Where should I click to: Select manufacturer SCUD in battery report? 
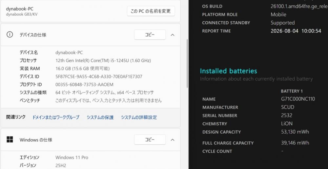[x=288, y=107]
